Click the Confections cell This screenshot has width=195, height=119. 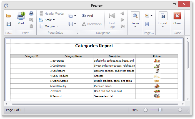pyautogui.click(x=73, y=71)
